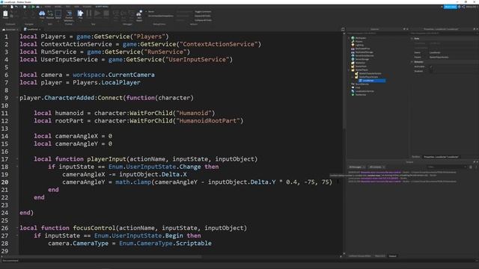Image resolution: width=479 pixels, height=269 pixels.
Task: Select StarterPack in the Explorer tree
Action: click(x=361, y=67)
